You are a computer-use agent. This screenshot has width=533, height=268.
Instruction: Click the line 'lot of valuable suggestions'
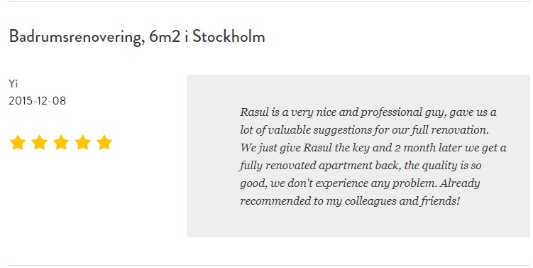coord(364,130)
